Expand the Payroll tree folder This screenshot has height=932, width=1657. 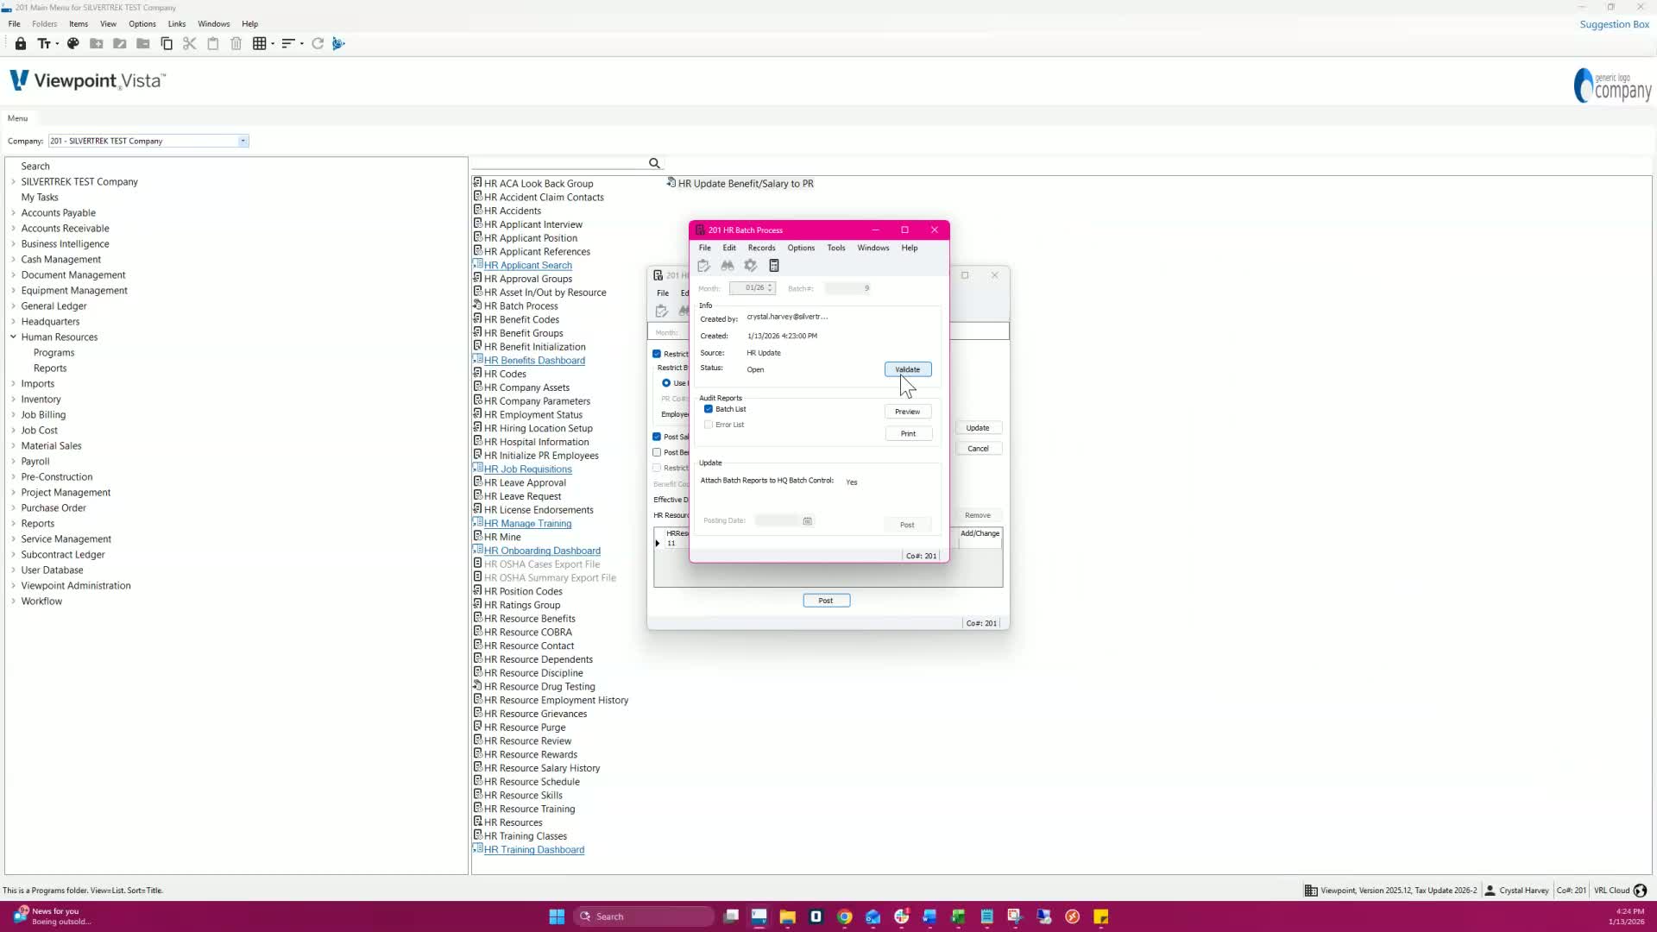tap(13, 462)
